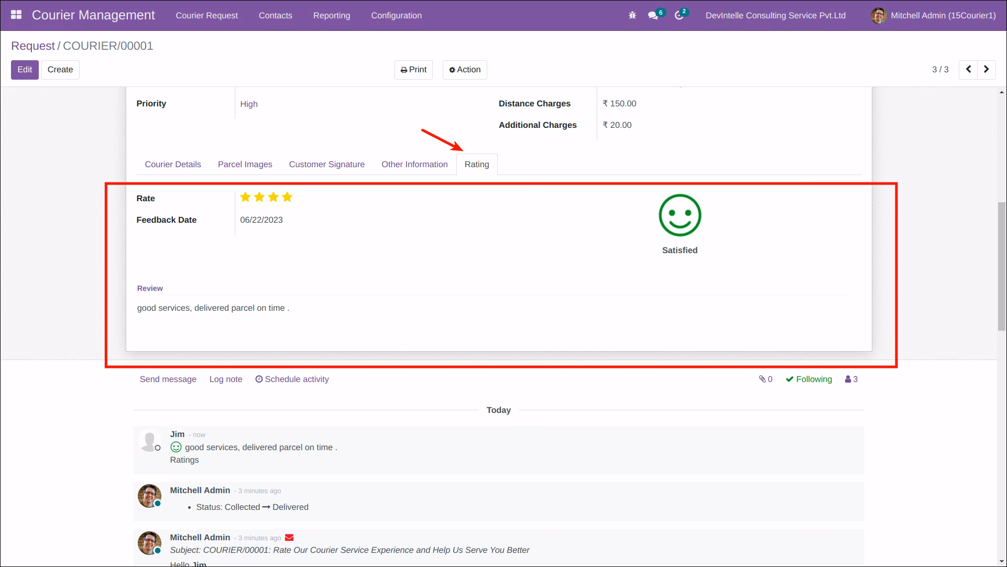Click Courier Management app title

coord(93,15)
